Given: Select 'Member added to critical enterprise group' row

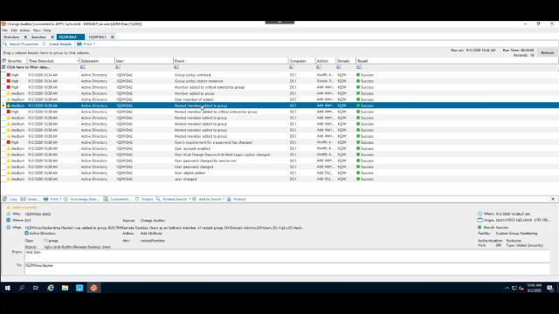Looking at the screenshot, I should tap(279, 87).
